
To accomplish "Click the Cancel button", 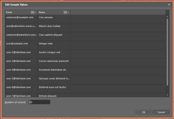I will 161,112.
